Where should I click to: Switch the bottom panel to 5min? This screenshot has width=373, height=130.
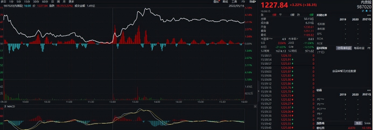coord(367,123)
